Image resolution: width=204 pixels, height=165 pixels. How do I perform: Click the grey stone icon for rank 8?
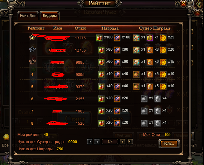coord(144,123)
